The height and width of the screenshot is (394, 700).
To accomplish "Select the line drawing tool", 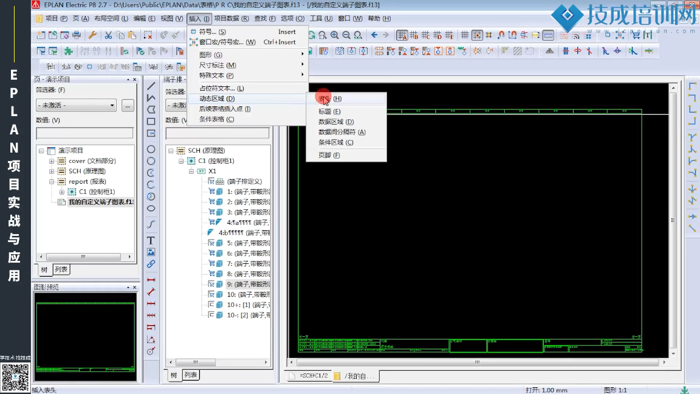I will pyautogui.click(x=151, y=86).
